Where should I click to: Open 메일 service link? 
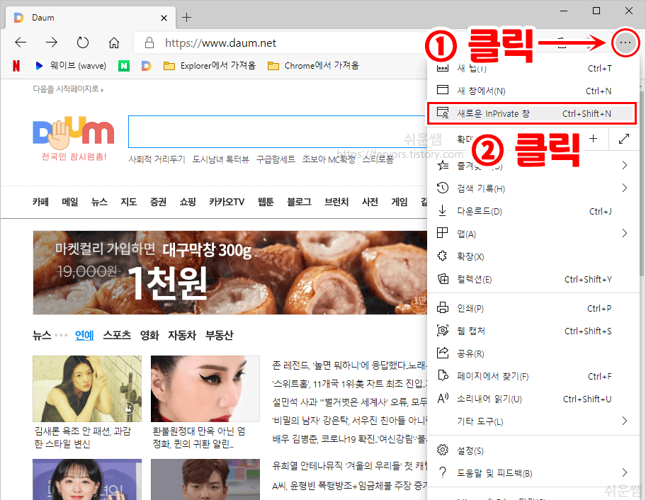point(70,201)
